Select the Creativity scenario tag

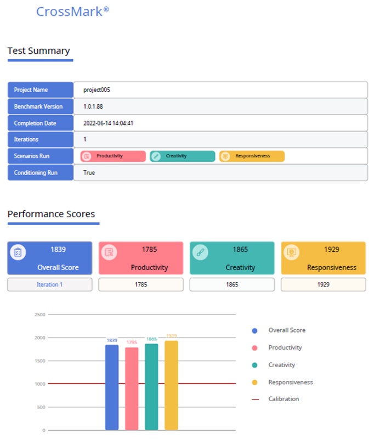(x=183, y=156)
